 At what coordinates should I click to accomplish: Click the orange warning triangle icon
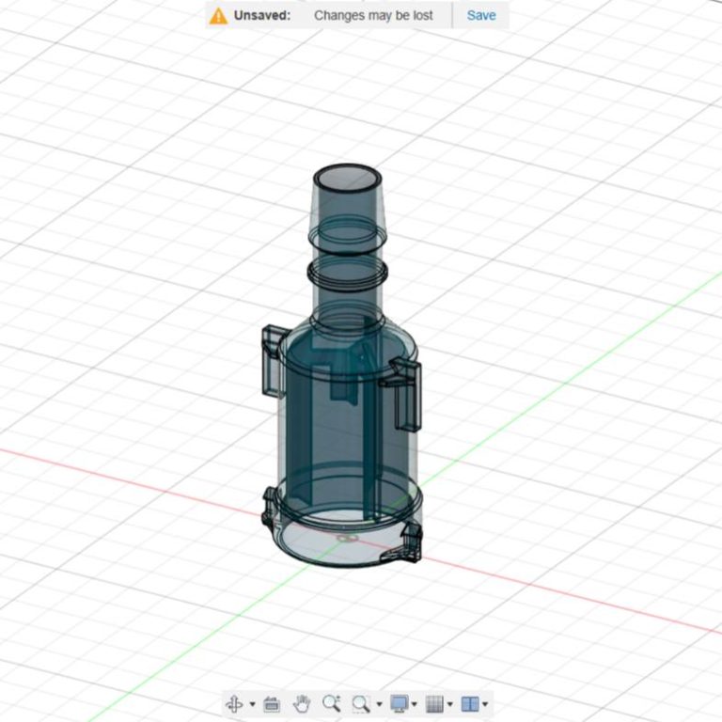(x=218, y=16)
